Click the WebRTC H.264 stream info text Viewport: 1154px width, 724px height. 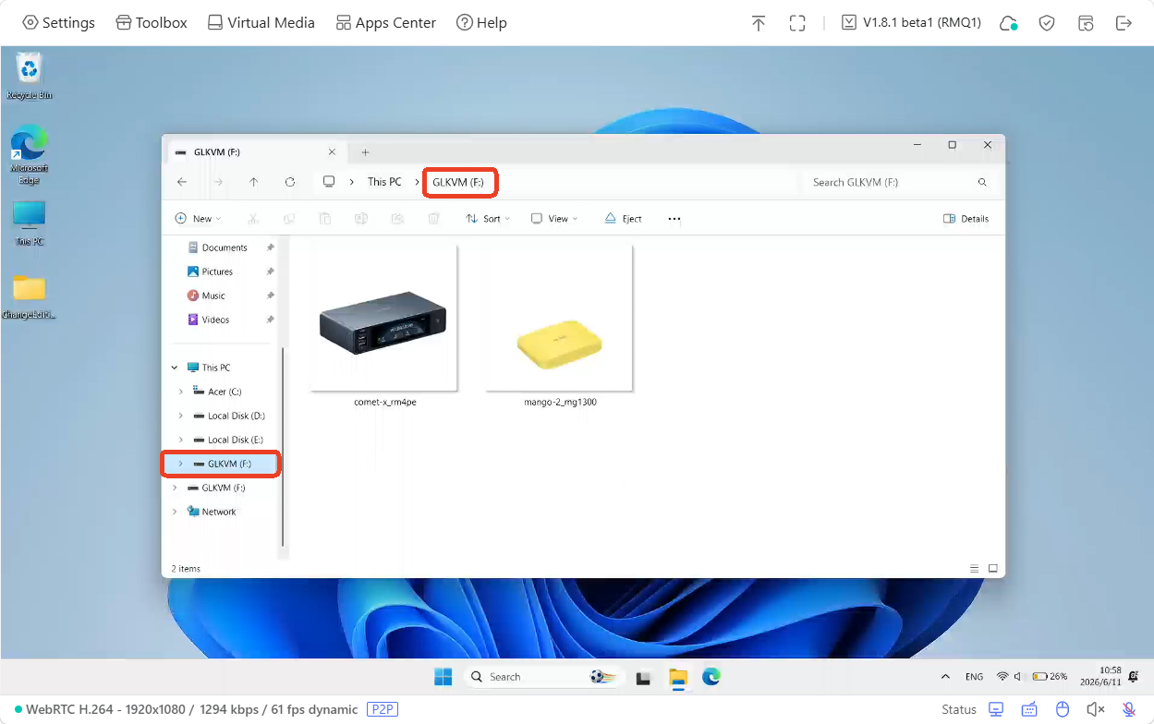pyautogui.click(x=191, y=709)
